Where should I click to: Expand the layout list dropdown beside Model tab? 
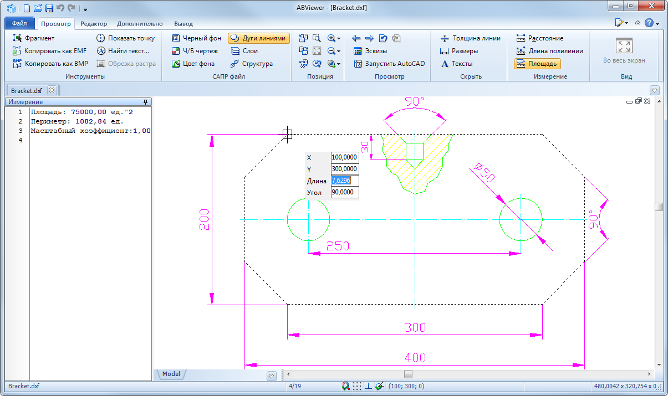(x=271, y=376)
